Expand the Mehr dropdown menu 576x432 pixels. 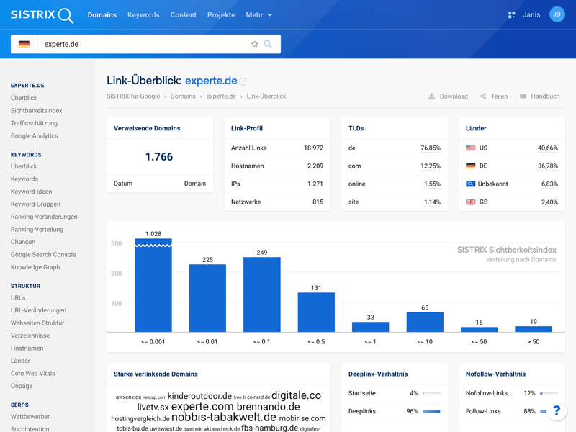click(258, 15)
